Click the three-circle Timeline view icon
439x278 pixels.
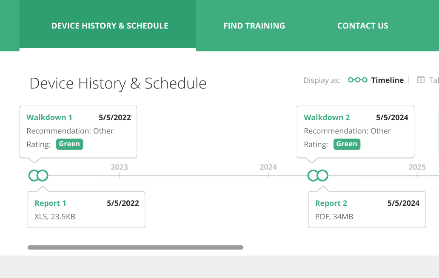357,80
